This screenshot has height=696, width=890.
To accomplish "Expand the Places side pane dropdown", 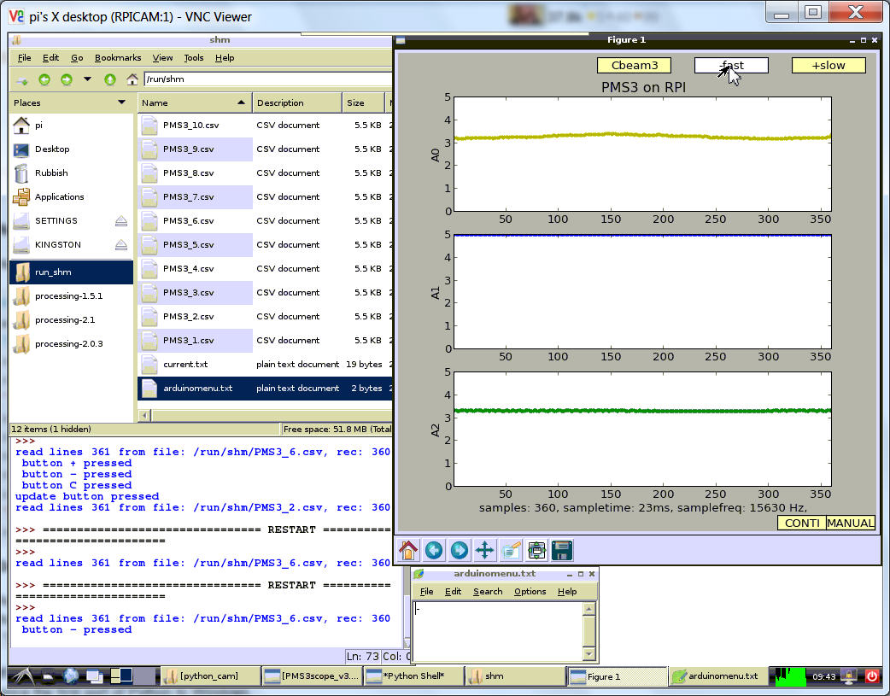I will tap(122, 102).
